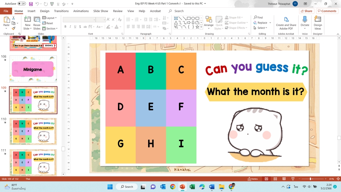The image size is (341, 192).
Task: Fit slide to current window
Action: click(338, 179)
